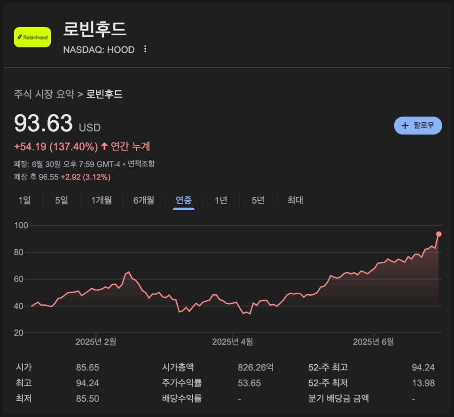Select the 1개월 range tab
Image resolution: width=454 pixels, height=417 pixels.
click(x=102, y=200)
